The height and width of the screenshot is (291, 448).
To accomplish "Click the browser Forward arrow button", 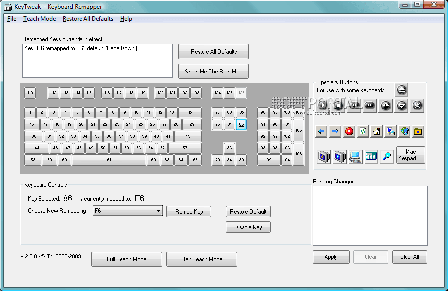I will [x=335, y=132].
